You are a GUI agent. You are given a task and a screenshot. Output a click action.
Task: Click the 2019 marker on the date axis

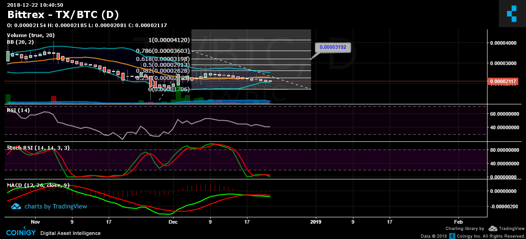[x=315, y=222]
